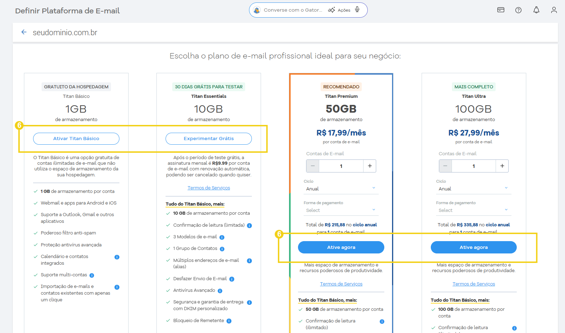The width and height of the screenshot is (565, 333).
Task: Open Termos de Serviços under Titan Essentials
Action: pyautogui.click(x=209, y=188)
